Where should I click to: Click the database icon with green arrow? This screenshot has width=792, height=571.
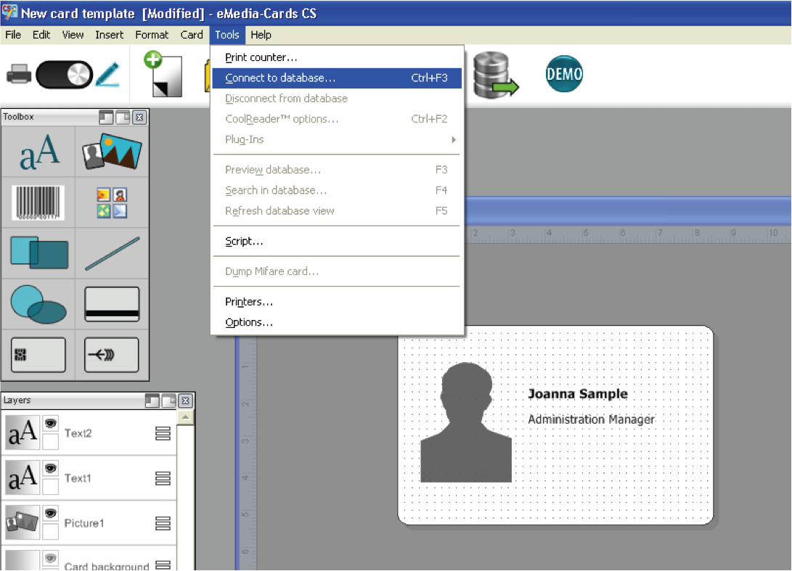[x=495, y=75]
